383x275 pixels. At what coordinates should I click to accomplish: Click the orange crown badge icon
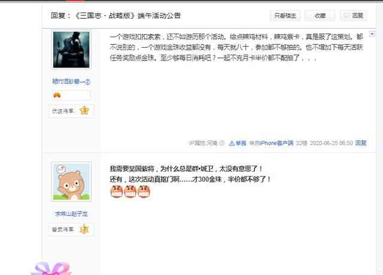click(57, 95)
